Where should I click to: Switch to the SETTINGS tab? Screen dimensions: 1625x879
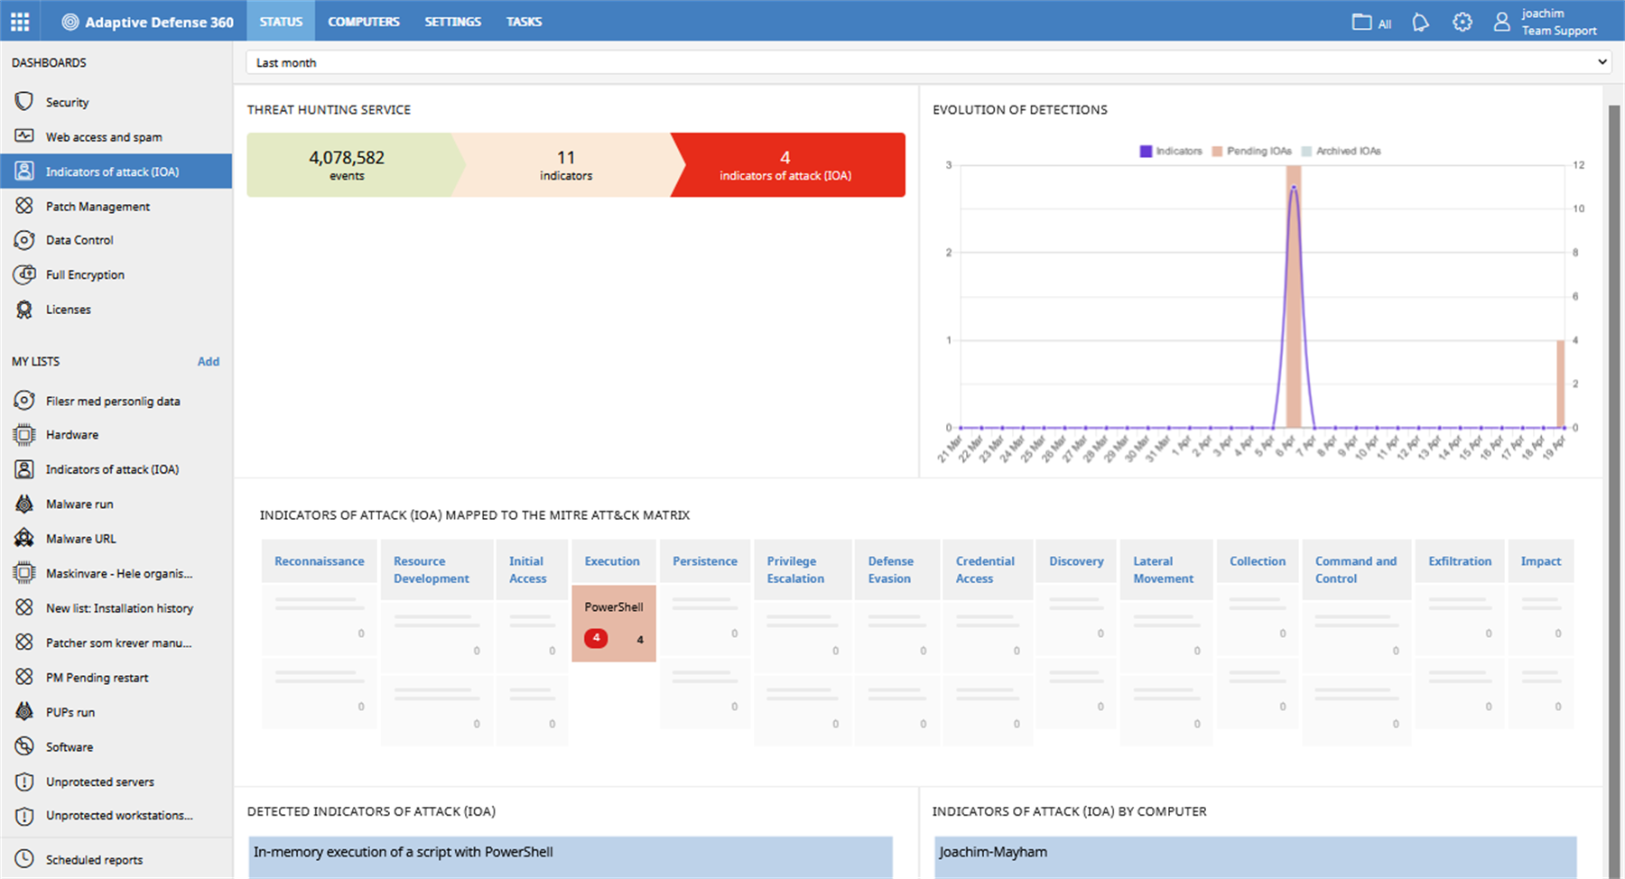[x=452, y=22]
